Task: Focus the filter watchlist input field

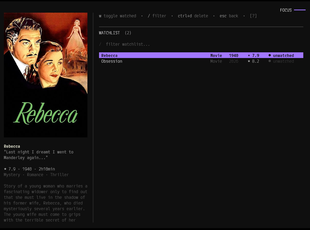Action: click(201, 44)
